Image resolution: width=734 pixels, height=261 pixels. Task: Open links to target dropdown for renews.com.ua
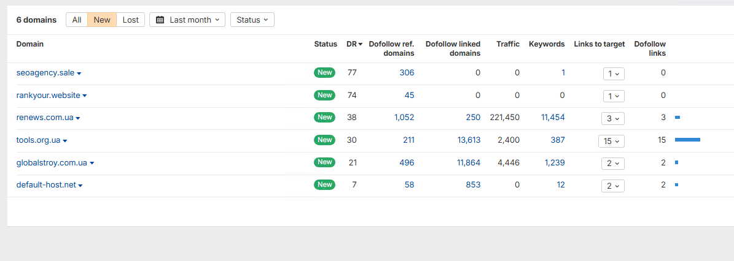point(612,118)
